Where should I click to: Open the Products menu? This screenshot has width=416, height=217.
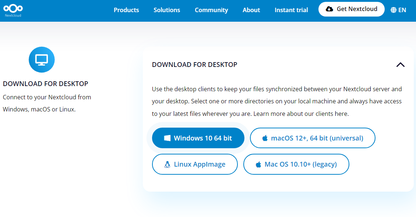(126, 10)
